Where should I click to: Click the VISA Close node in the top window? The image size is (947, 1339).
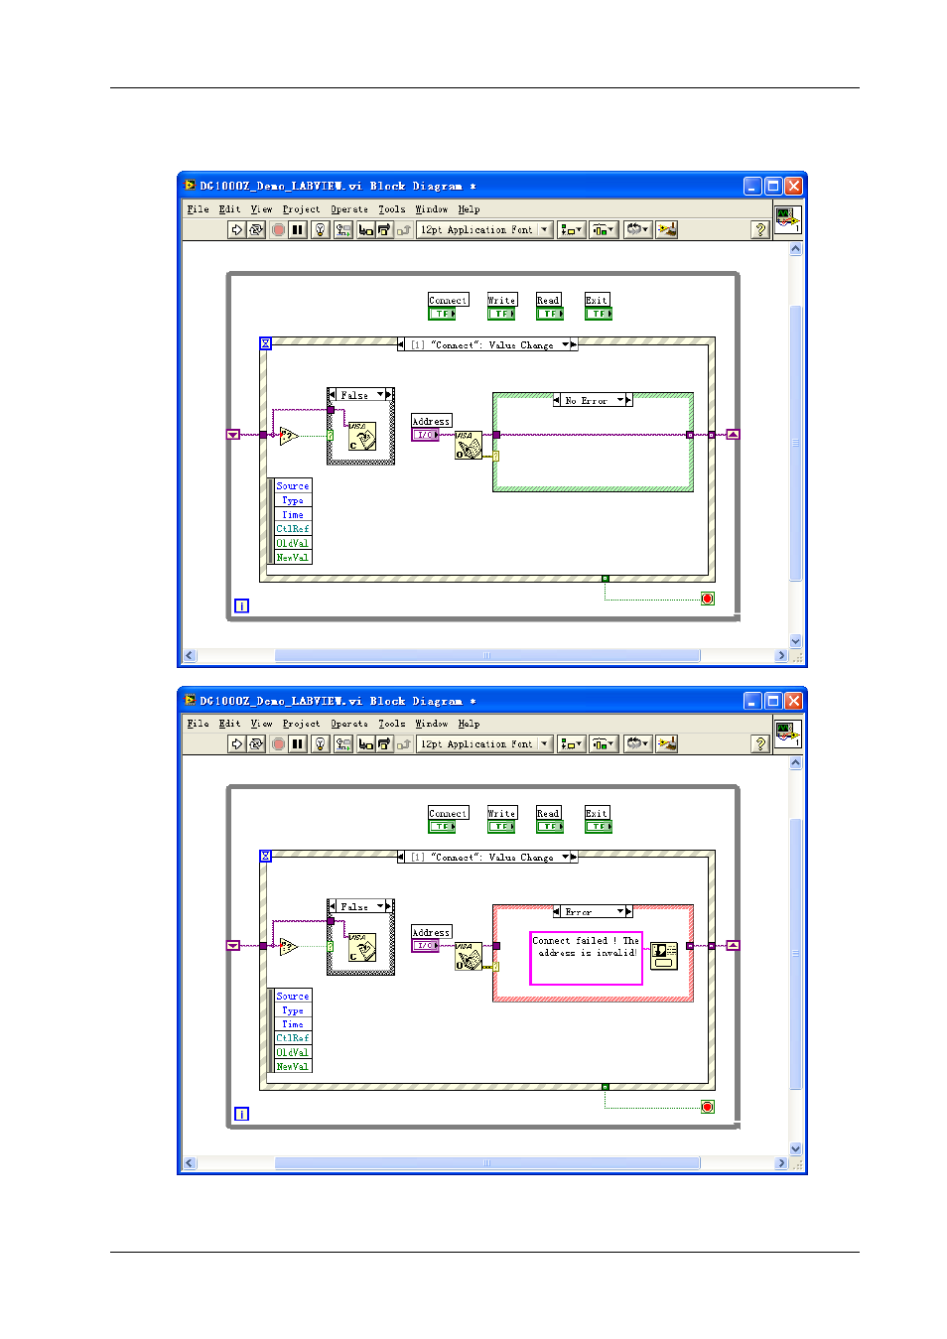pos(361,437)
